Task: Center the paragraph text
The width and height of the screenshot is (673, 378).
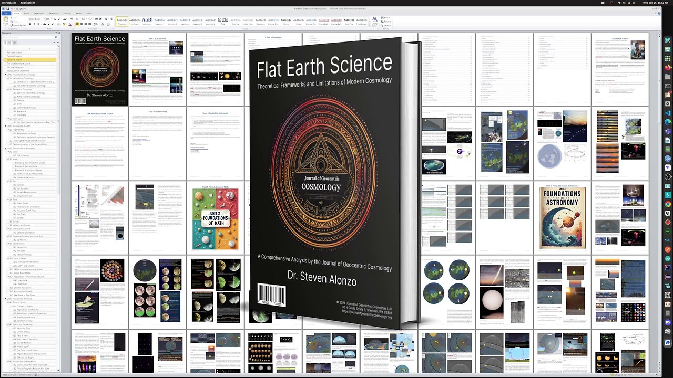Action: coord(81,24)
